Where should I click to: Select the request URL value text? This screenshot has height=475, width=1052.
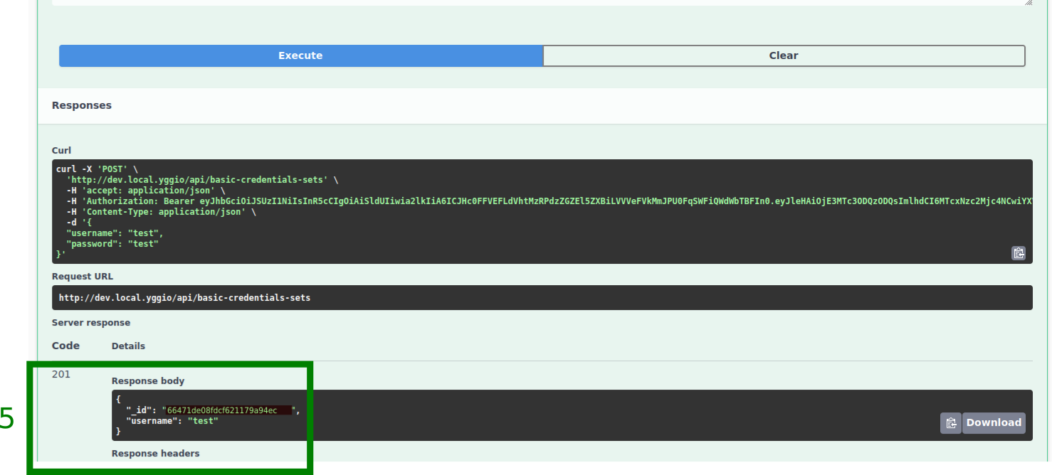185,298
